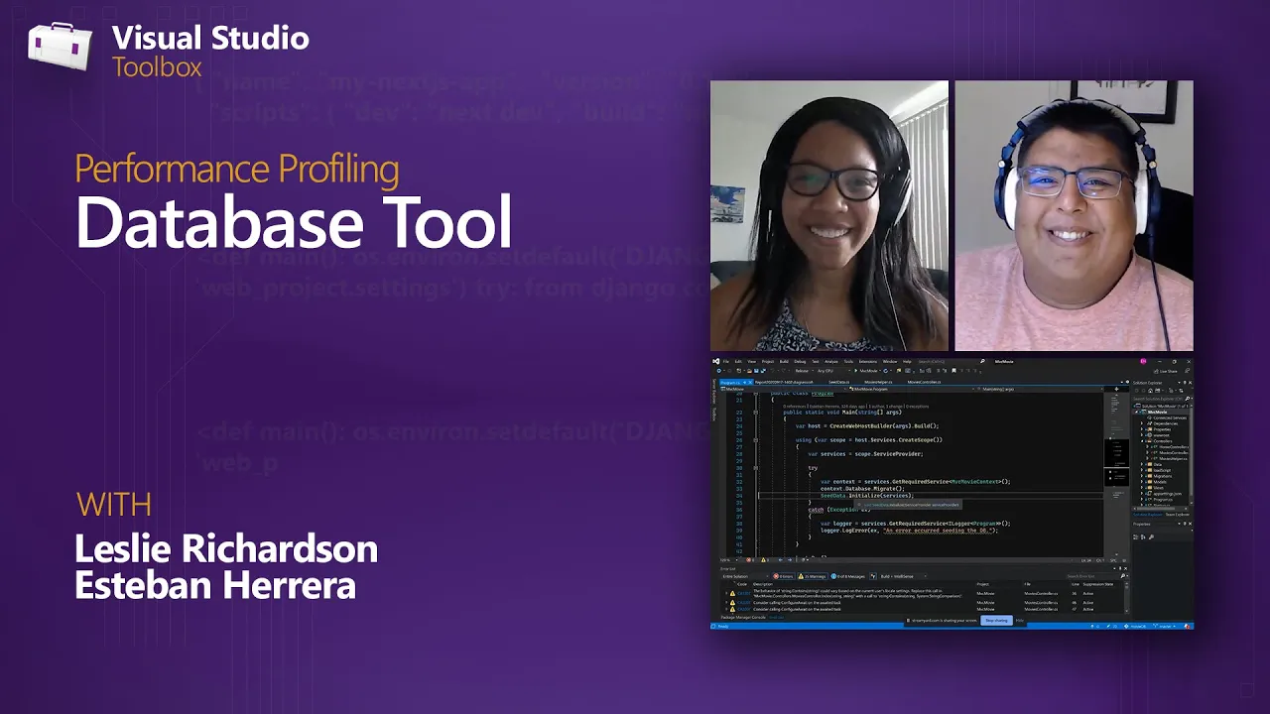Open the Project menu
The width and height of the screenshot is (1270, 714).
point(768,362)
